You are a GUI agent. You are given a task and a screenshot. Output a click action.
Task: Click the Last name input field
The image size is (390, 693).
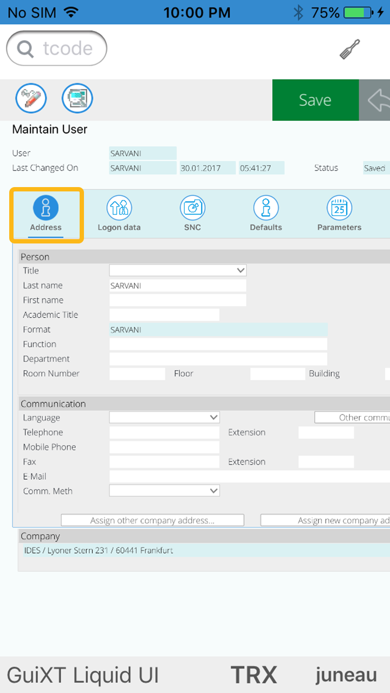pyautogui.click(x=178, y=285)
